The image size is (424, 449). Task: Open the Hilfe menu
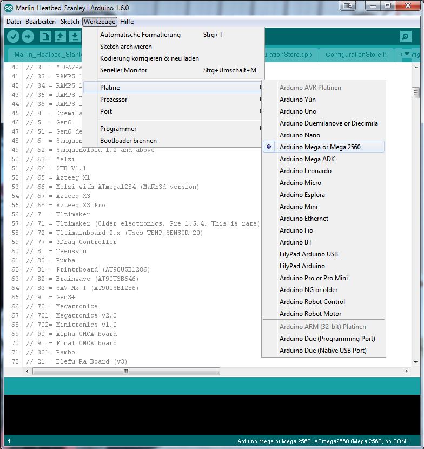[127, 22]
